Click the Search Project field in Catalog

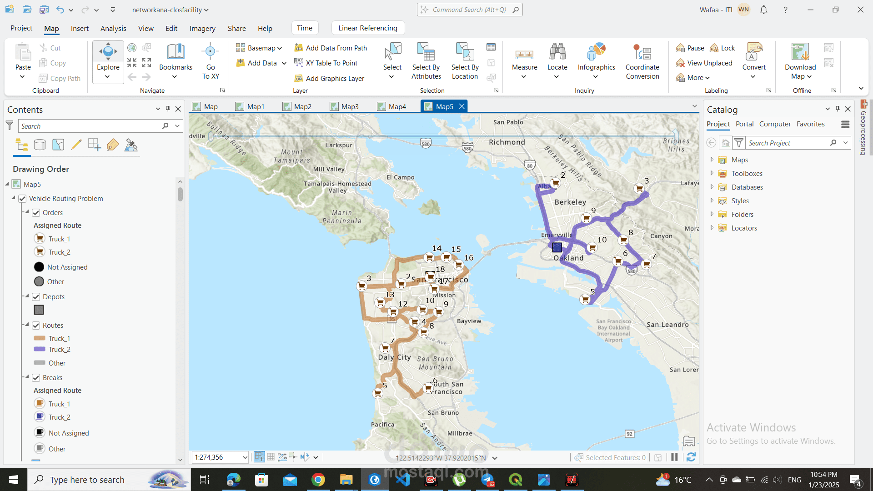coord(788,143)
